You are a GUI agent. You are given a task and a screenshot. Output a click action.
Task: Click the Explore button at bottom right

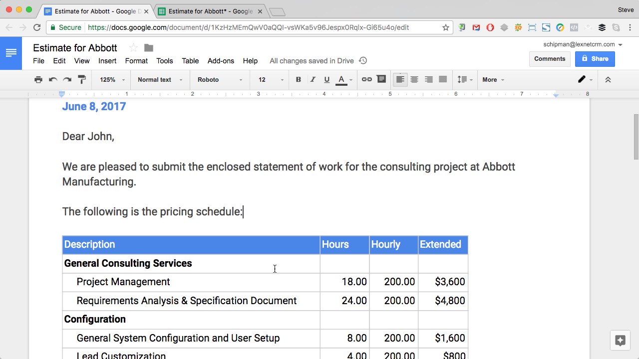621,341
